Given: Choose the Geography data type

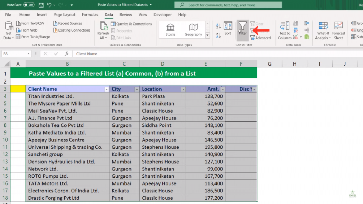Looking at the screenshot, I should [x=193, y=30].
